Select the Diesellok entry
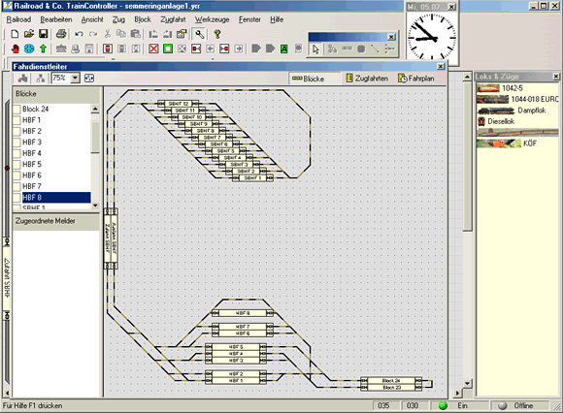Screen dimensions: 563x413 coord(496,121)
